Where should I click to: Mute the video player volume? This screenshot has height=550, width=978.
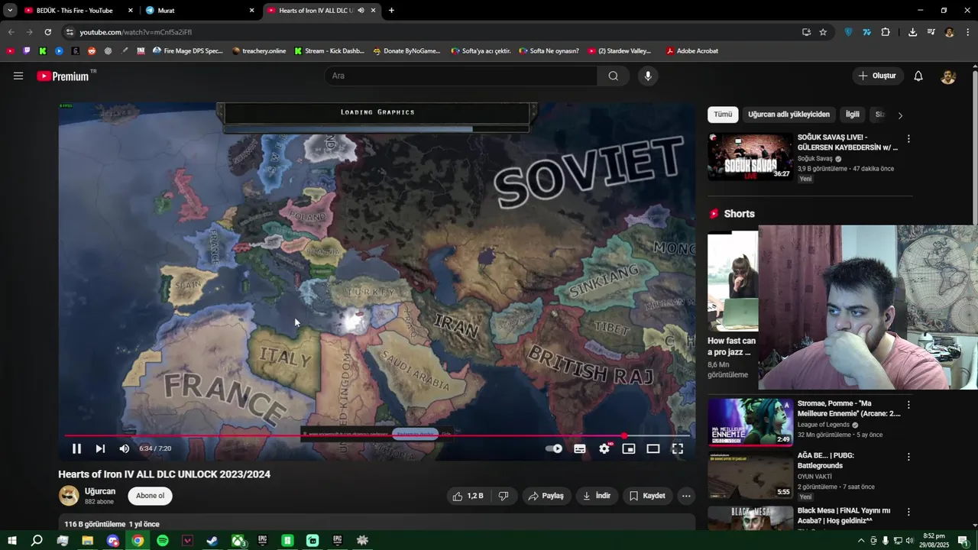[124, 448]
